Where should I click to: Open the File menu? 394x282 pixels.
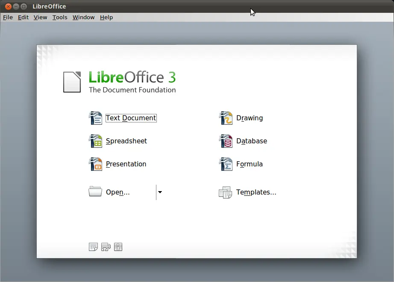click(x=8, y=17)
